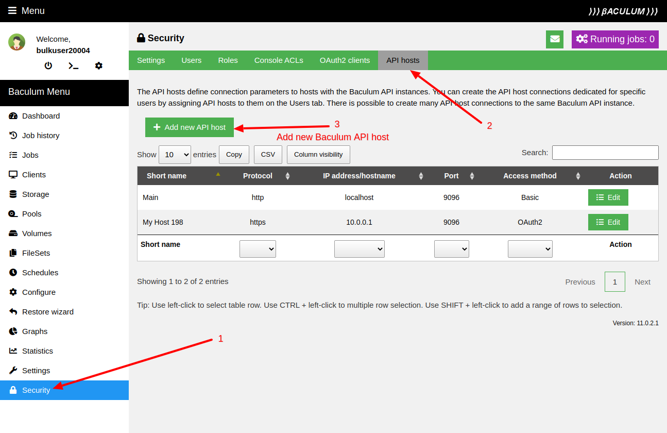Image resolution: width=667 pixels, height=433 pixels.
Task: Click the Dashboard gauge icon
Action: [x=13, y=116]
